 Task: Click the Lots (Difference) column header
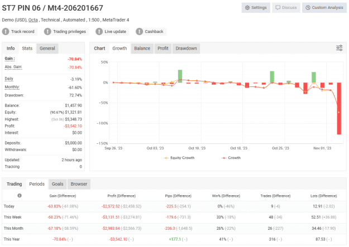click(x=324, y=196)
